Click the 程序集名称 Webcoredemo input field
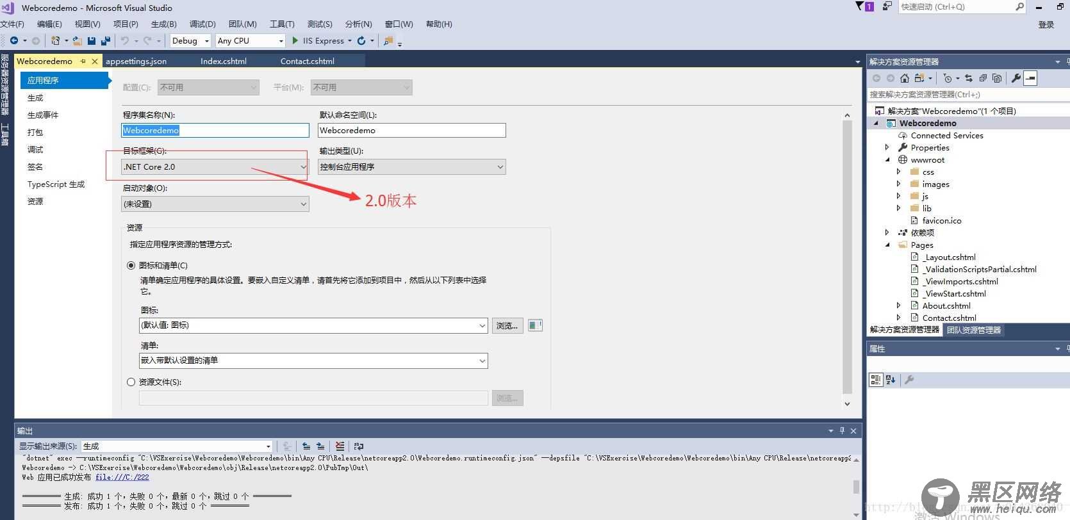 [215, 130]
